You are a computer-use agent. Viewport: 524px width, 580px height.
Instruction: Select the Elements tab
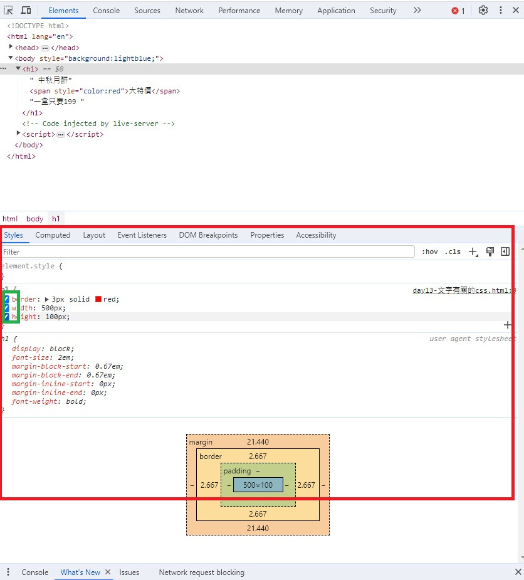(63, 11)
